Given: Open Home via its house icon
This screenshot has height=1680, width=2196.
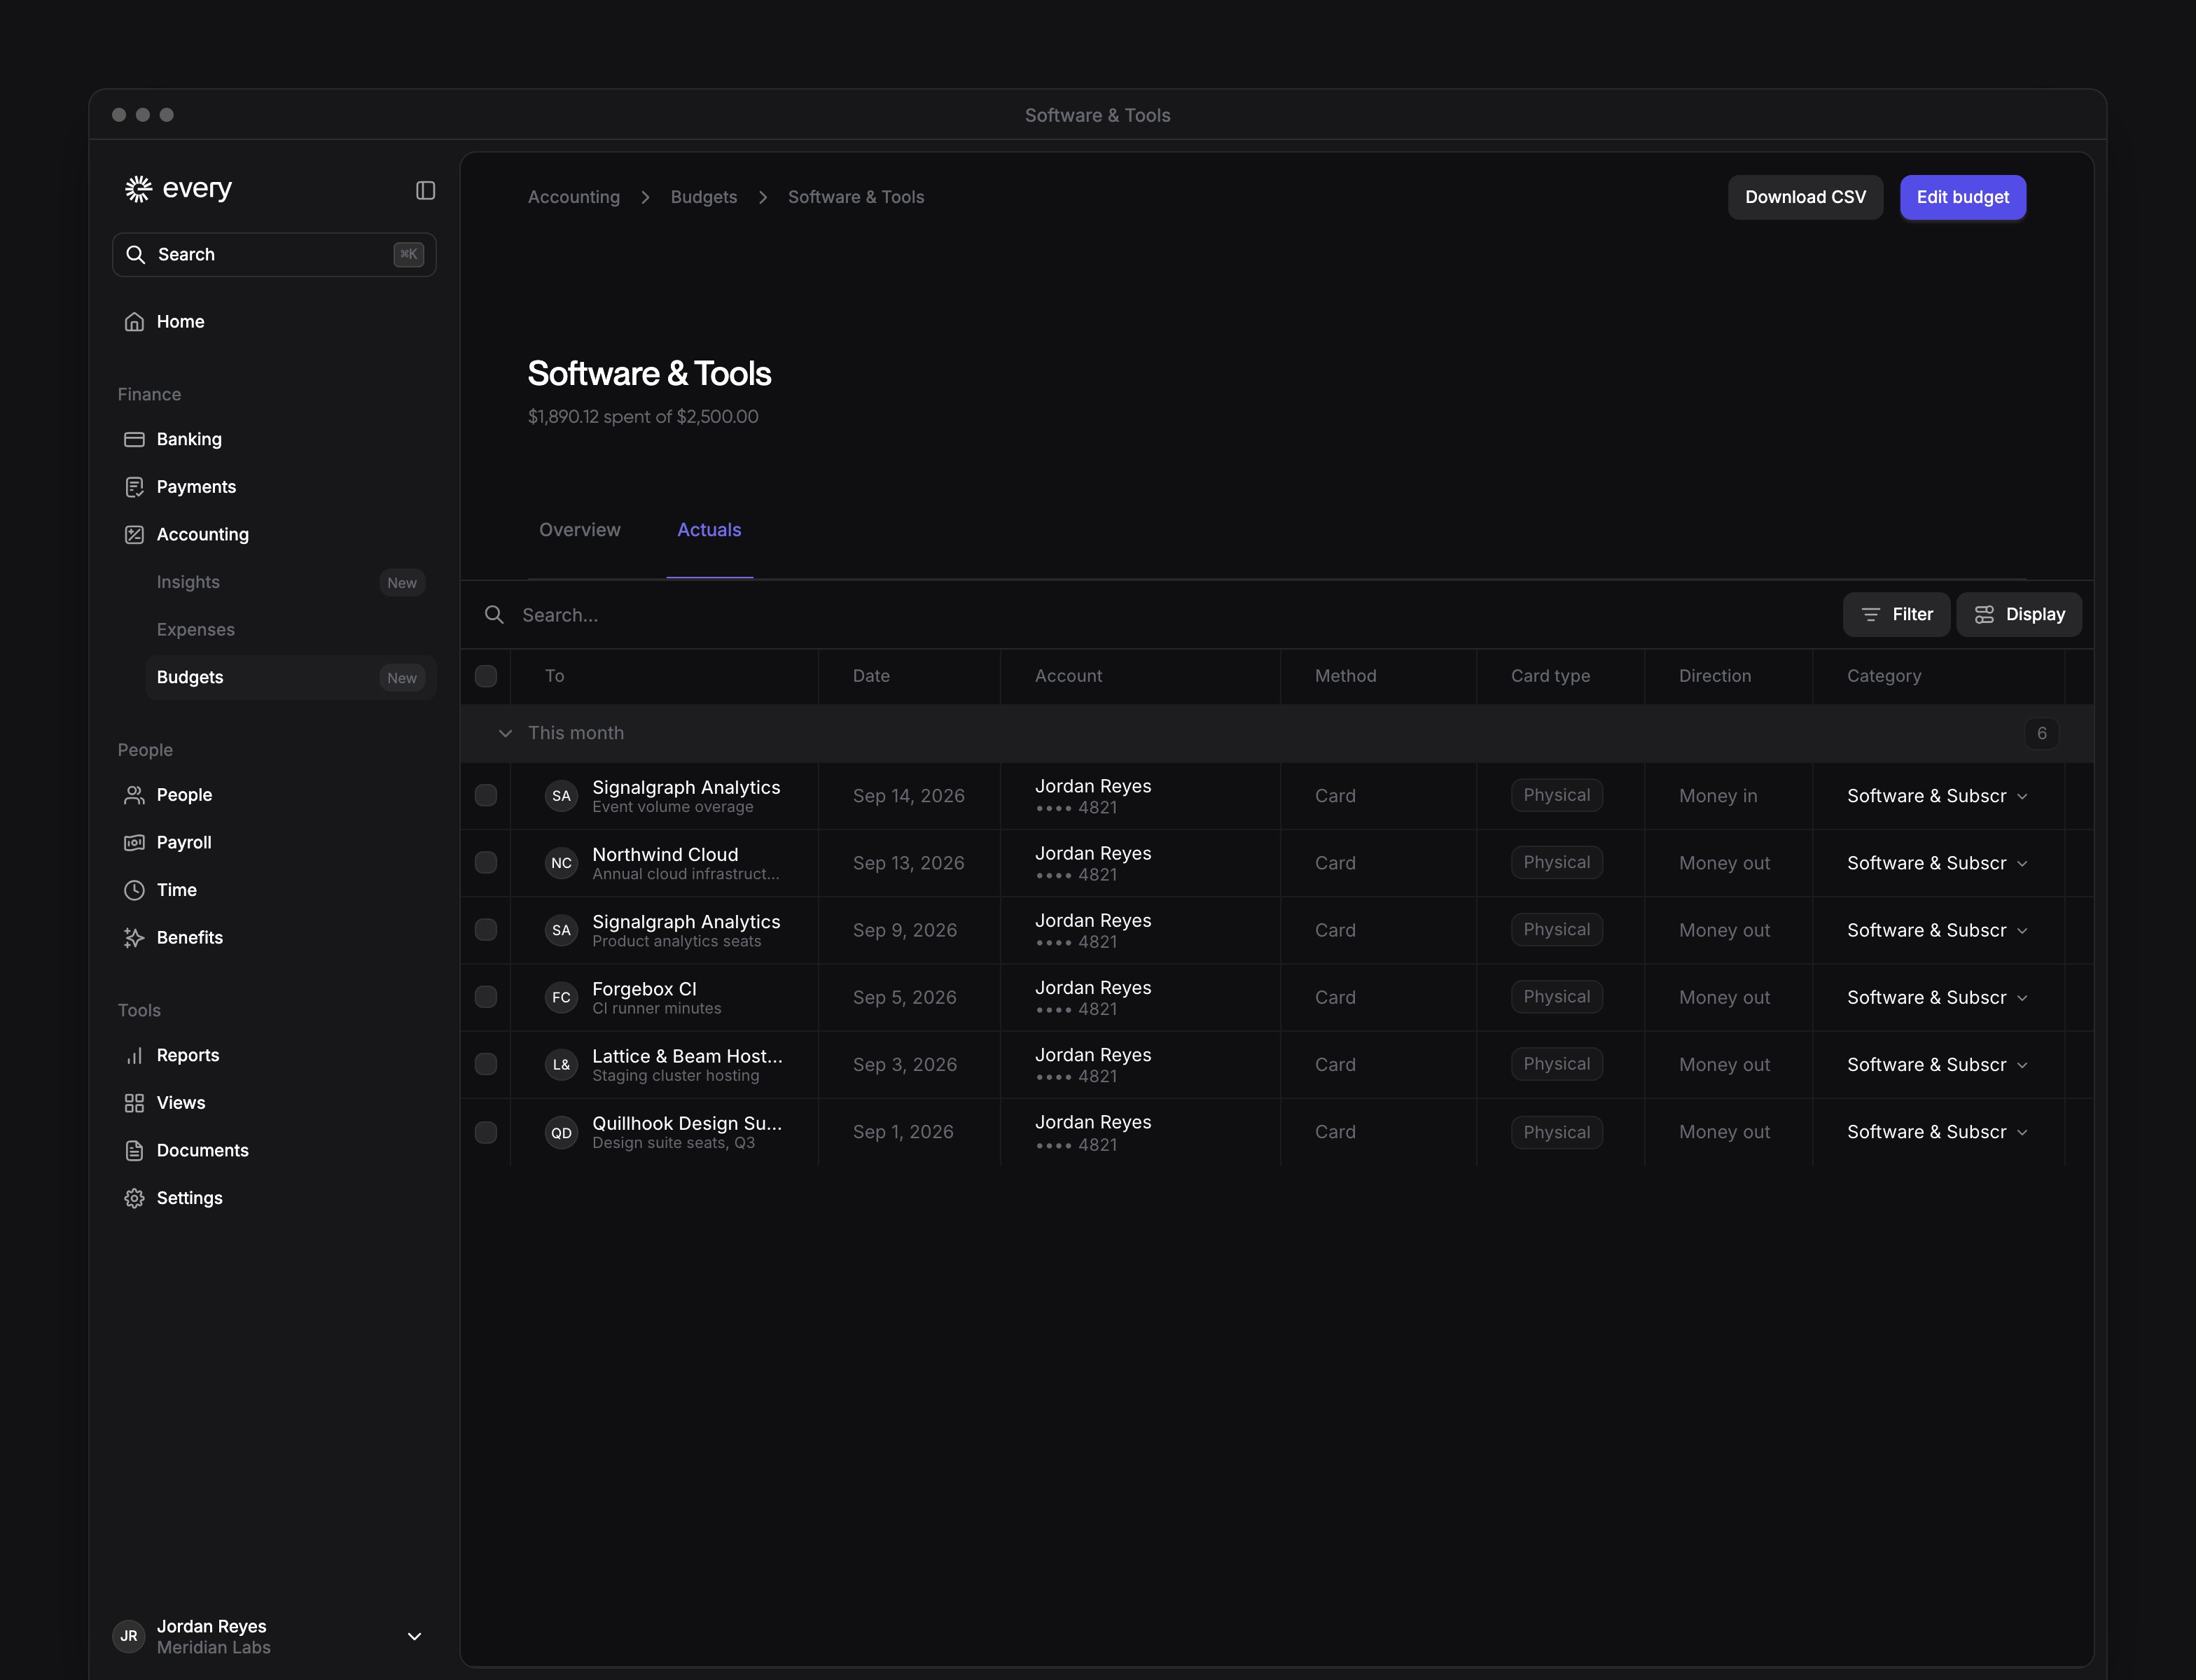Looking at the screenshot, I should (134, 322).
